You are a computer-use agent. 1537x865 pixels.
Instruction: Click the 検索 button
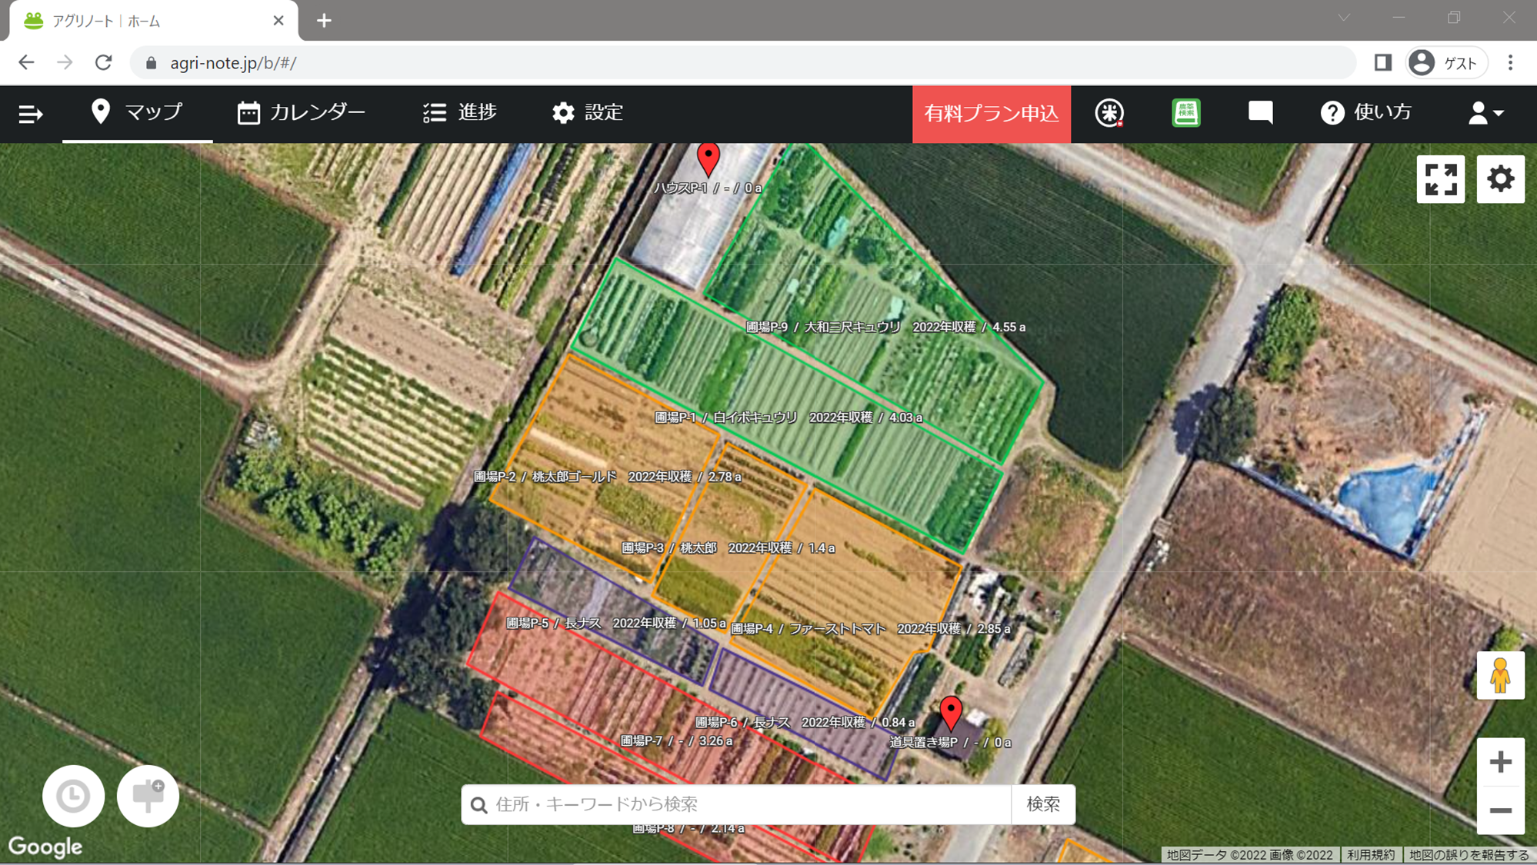tap(1043, 804)
